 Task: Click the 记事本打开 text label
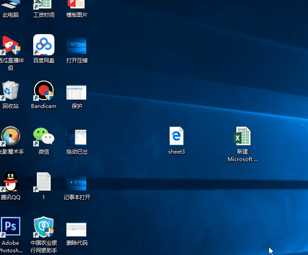point(77,197)
